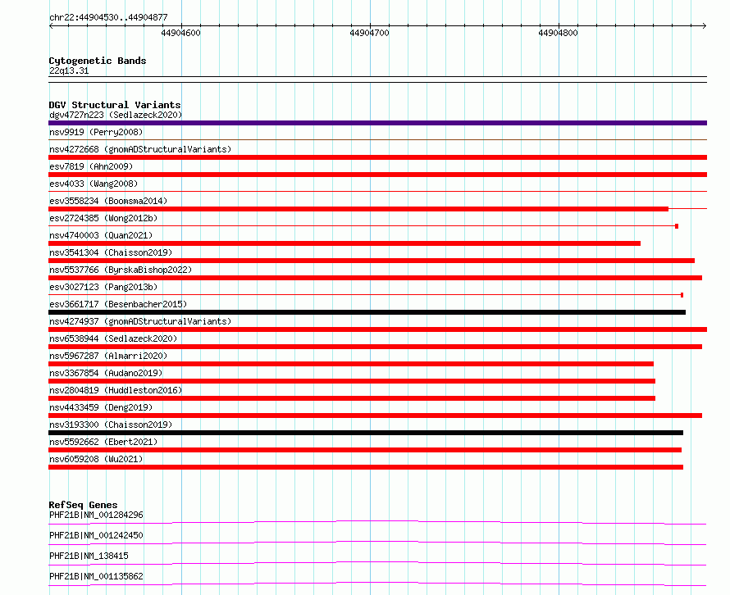Click the red bar under nsv3541304
Screen dimensions: 730x595
(x=372, y=261)
